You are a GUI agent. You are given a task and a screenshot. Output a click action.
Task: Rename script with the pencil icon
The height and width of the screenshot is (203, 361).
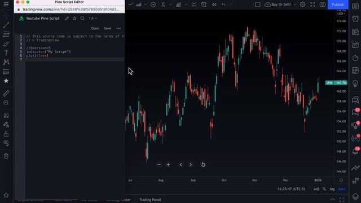(x=67, y=19)
